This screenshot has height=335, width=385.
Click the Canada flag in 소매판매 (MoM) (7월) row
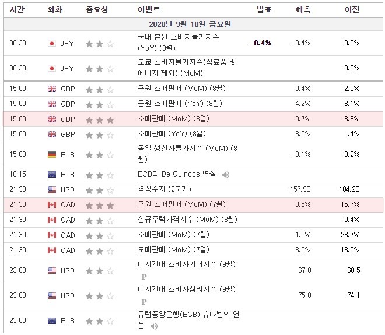pos(52,235)
